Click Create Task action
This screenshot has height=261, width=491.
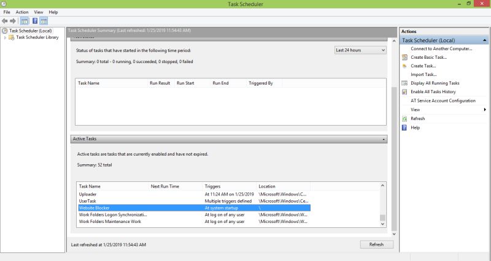coord(423,66)
